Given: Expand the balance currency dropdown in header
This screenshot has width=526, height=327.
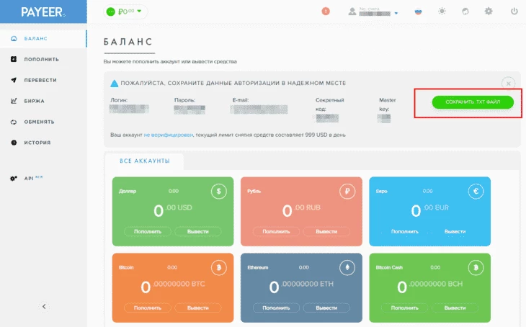Looking at the screenshot, I should coord(125,12).
